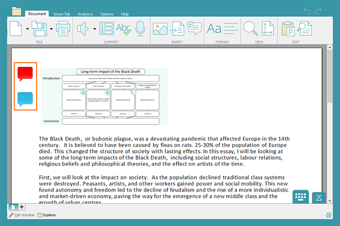Screen dimensions: 340x226
Task: Click Edit Wordbar
Action: 22,215
